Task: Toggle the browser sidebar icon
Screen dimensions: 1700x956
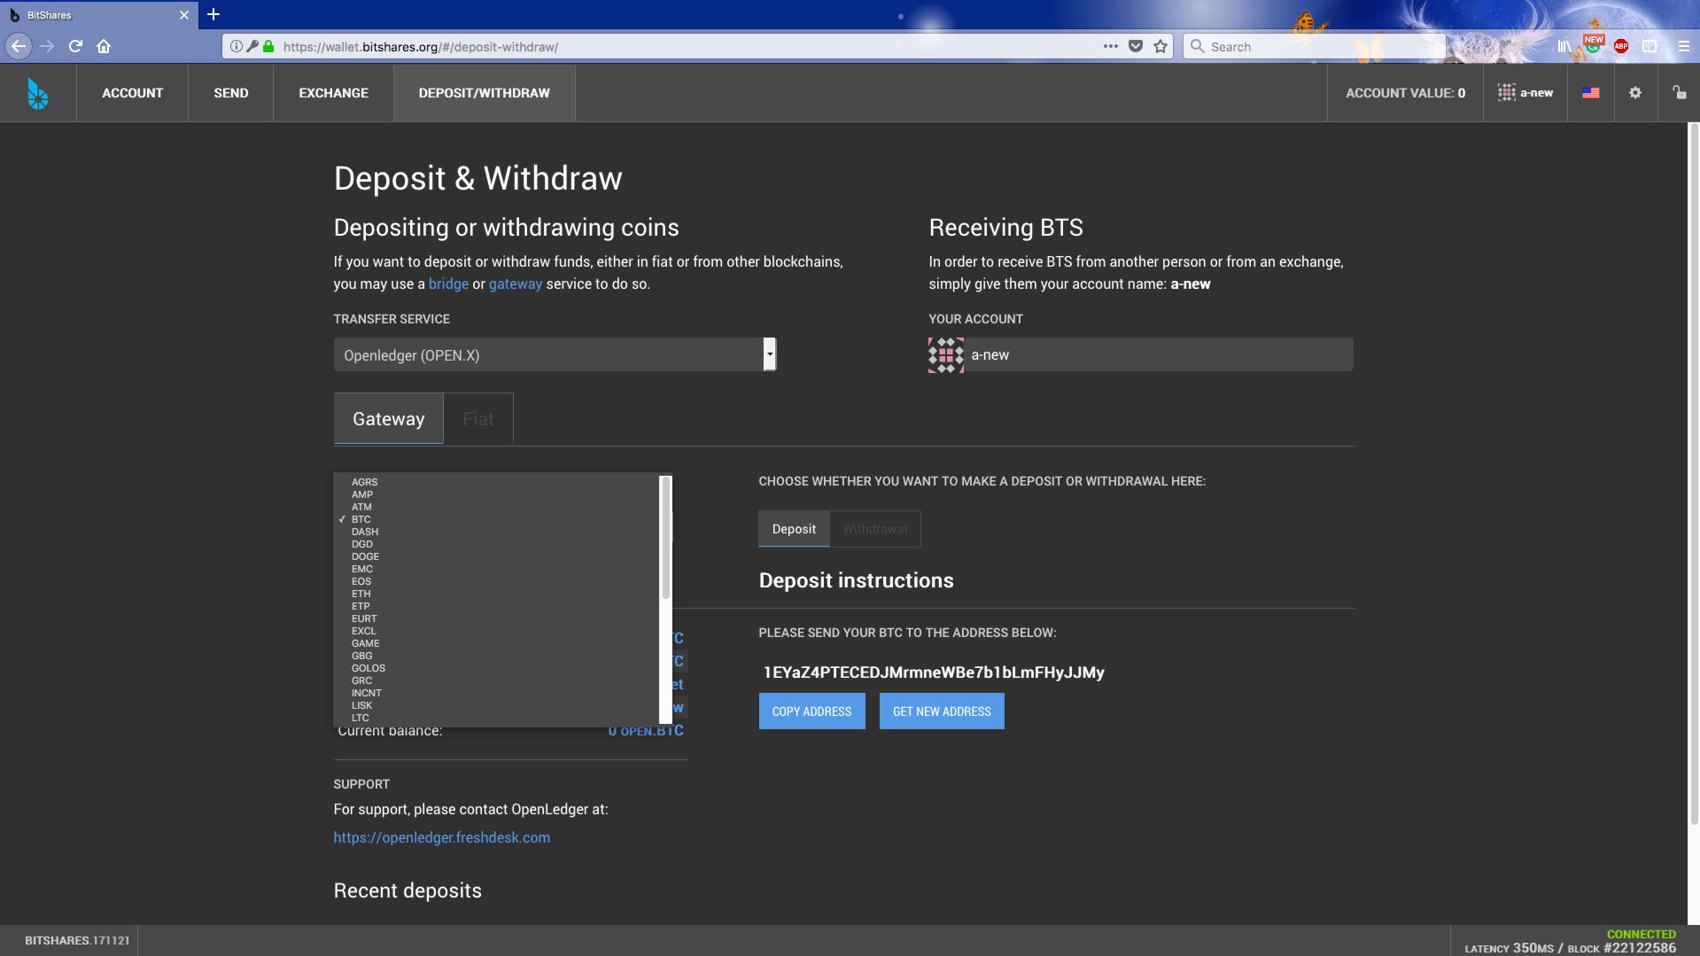Action: (x=1650, y=46)
